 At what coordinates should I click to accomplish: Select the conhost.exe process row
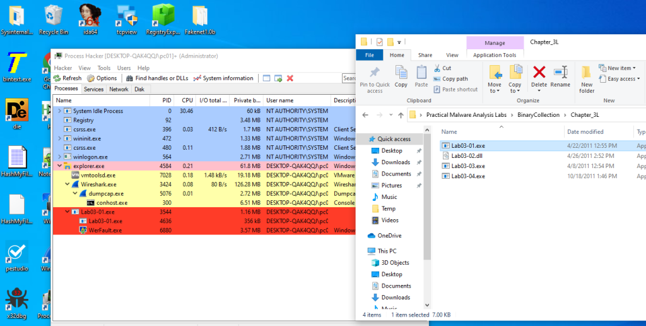204,203
